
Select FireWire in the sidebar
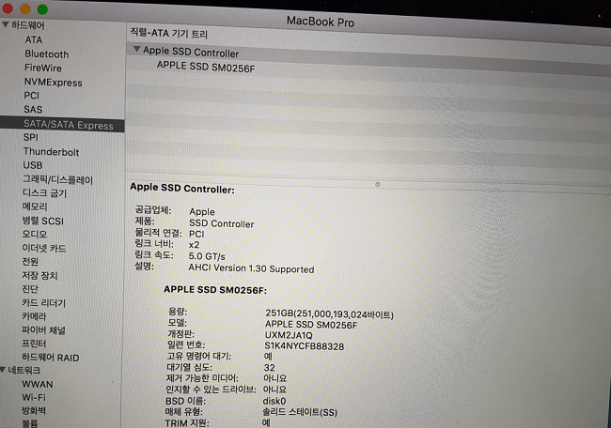pyautogui.click(x=43, y=69)
